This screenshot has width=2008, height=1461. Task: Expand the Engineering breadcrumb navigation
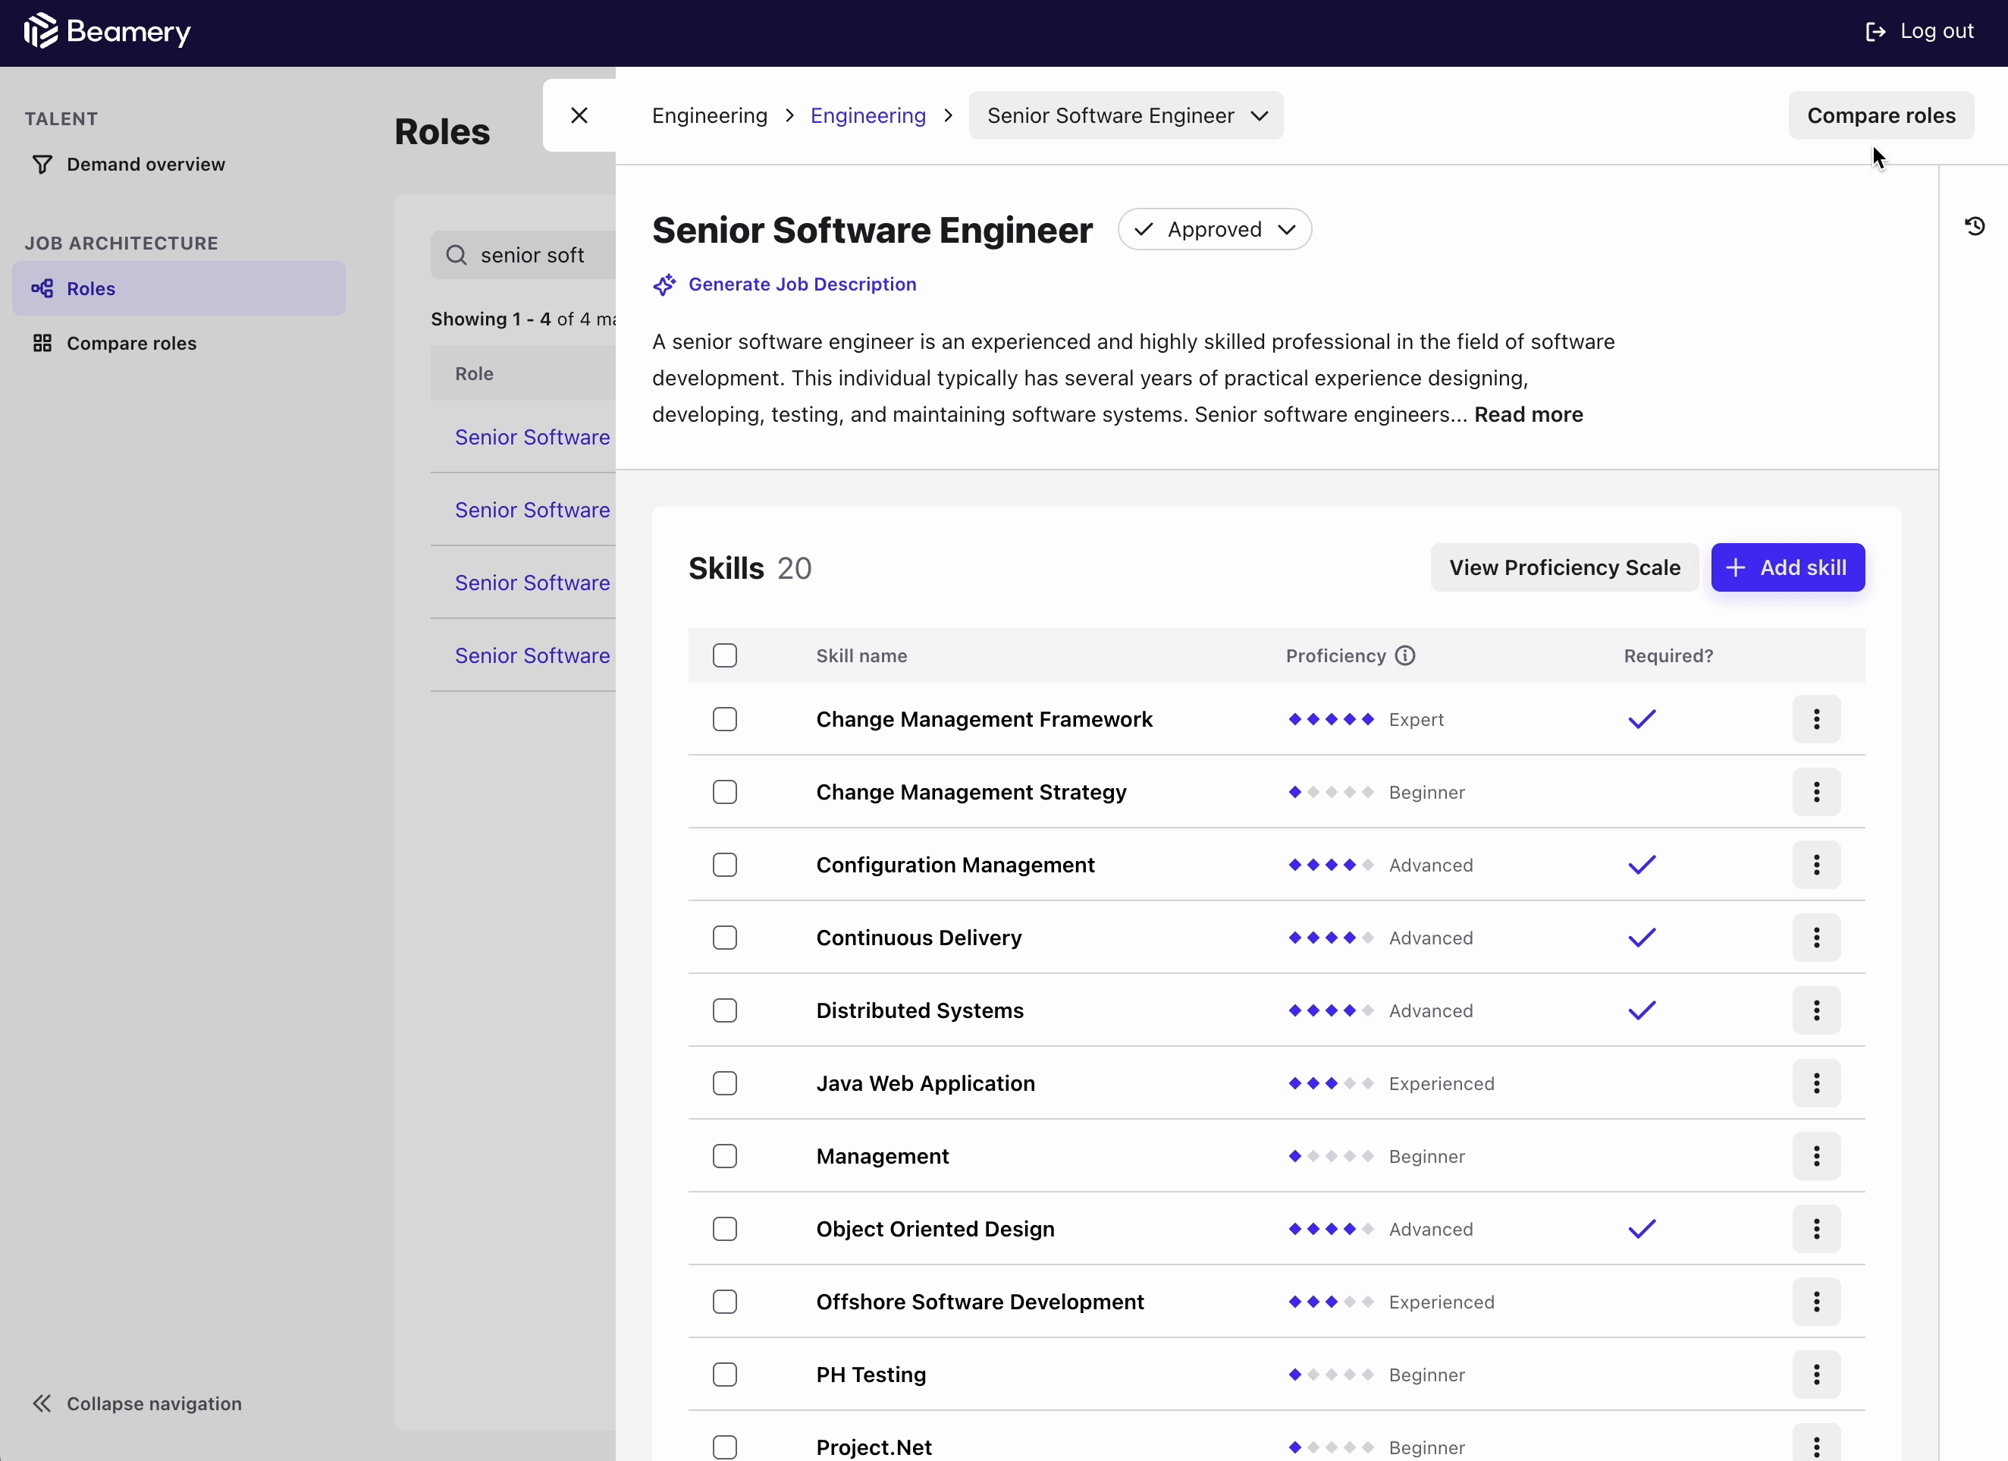(868, 115)
